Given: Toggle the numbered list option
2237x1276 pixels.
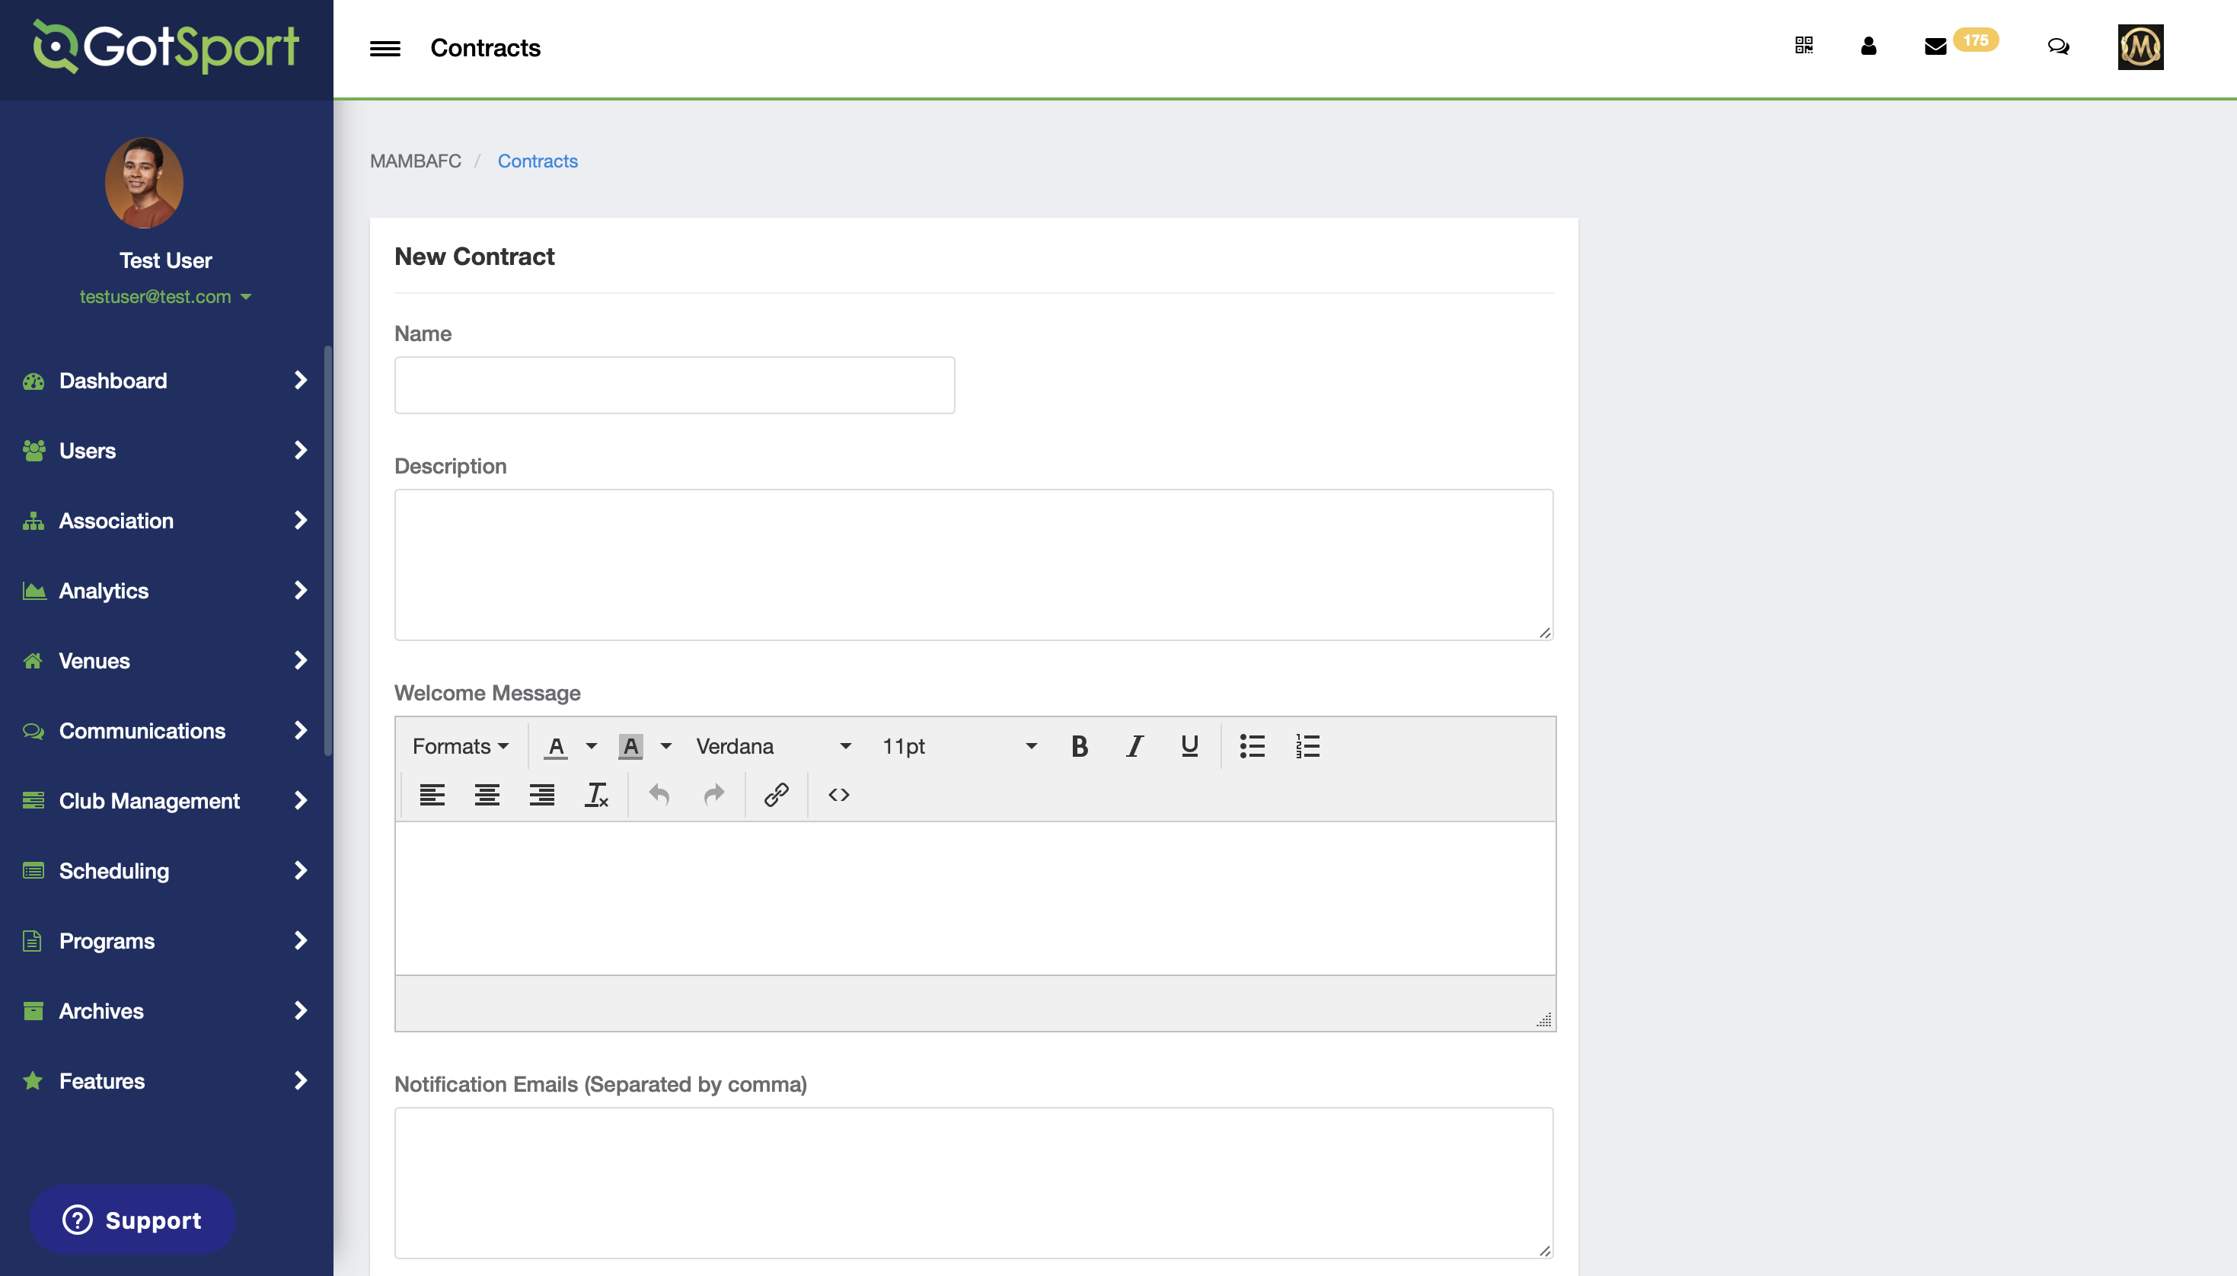Looking at the screenshot, I should pos(1306,746).
